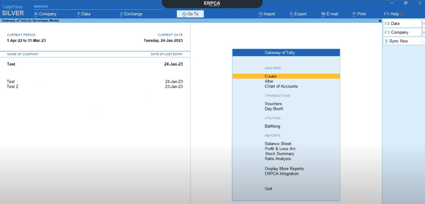This screenshot has height=204, width=425.
Task: Open the G: Go To search
Action: coord(190,14)
